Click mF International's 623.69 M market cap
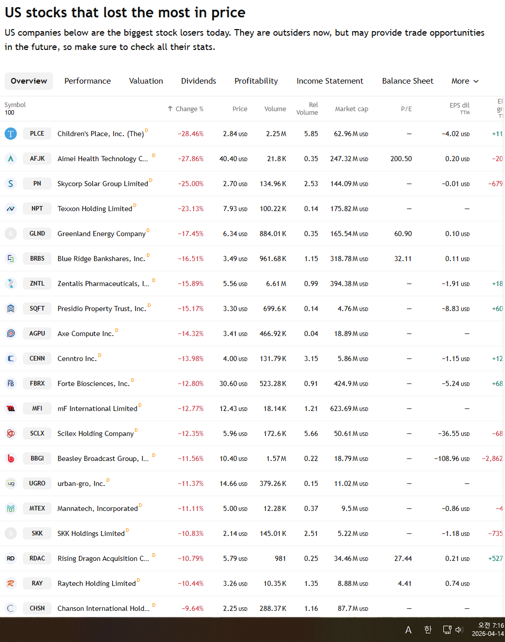The width and height of the screenshot is (505, 642). [x=349, y=408]
